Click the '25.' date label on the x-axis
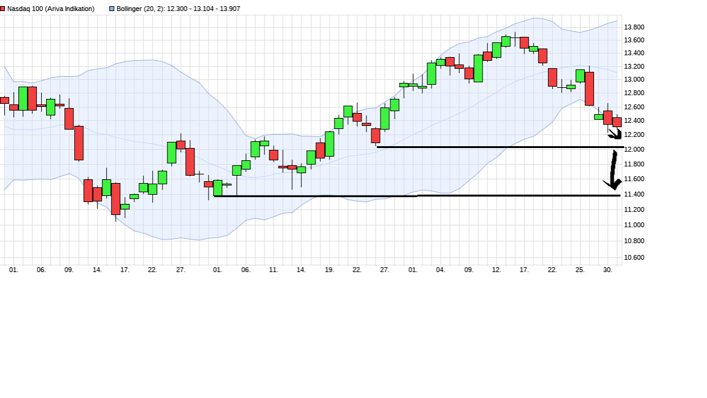Viewport: 707px width, 398px height. tap(579, 268)
